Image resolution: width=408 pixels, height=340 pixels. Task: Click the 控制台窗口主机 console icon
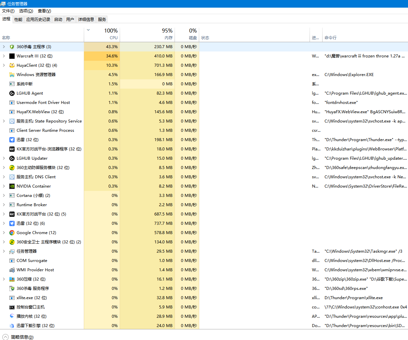(12, 307)
